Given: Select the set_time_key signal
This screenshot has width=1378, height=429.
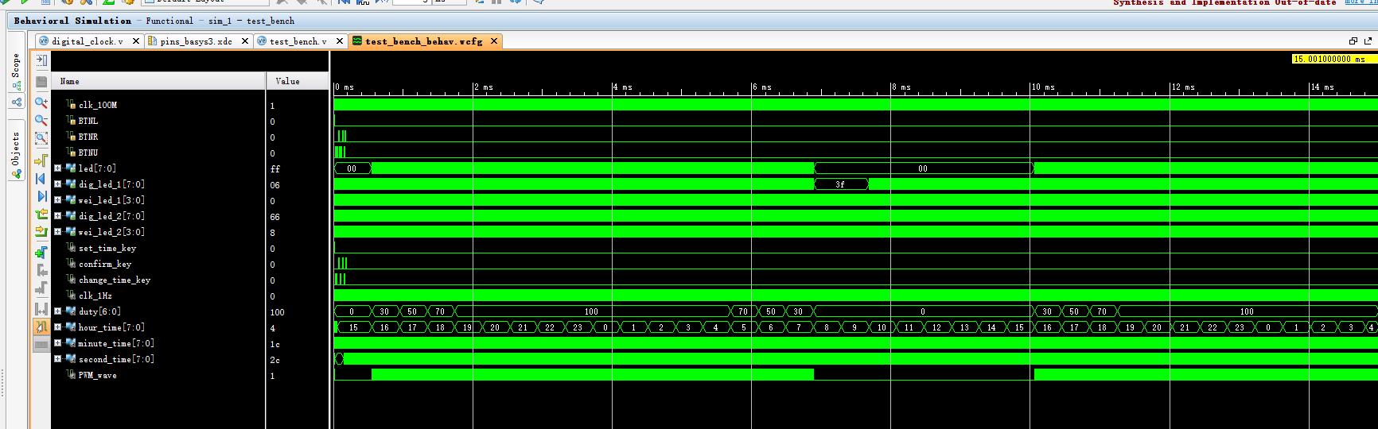Looking at the screenshot, I should [x=107, y=248].
